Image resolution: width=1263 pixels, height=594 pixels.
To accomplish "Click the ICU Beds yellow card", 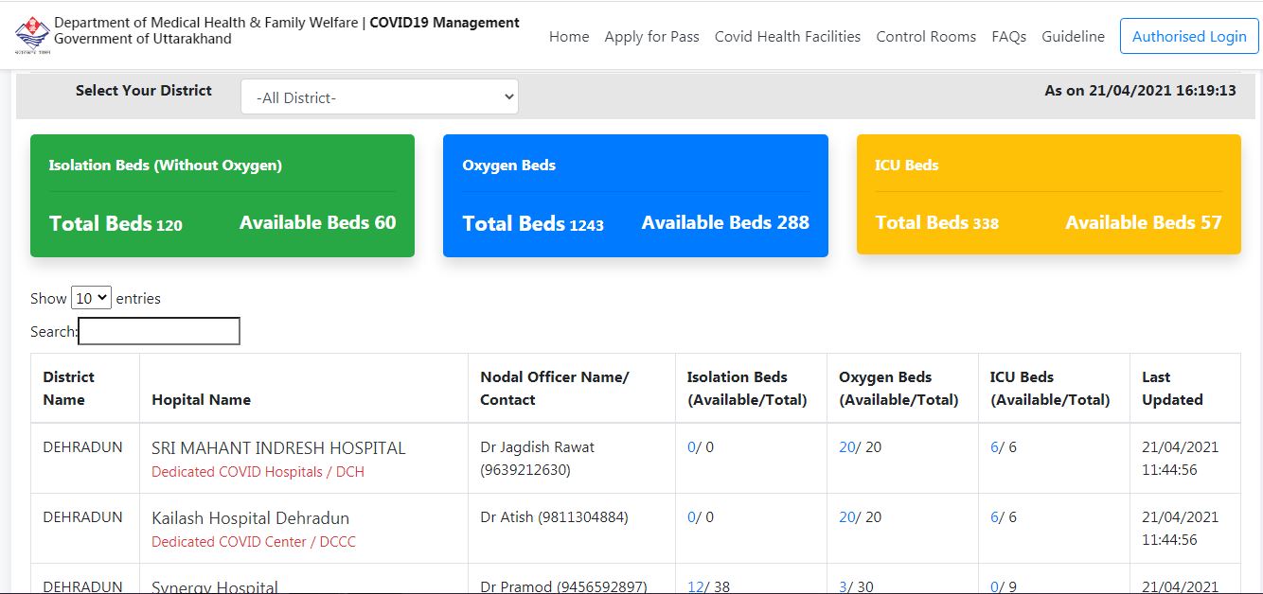I will 1049,195.
